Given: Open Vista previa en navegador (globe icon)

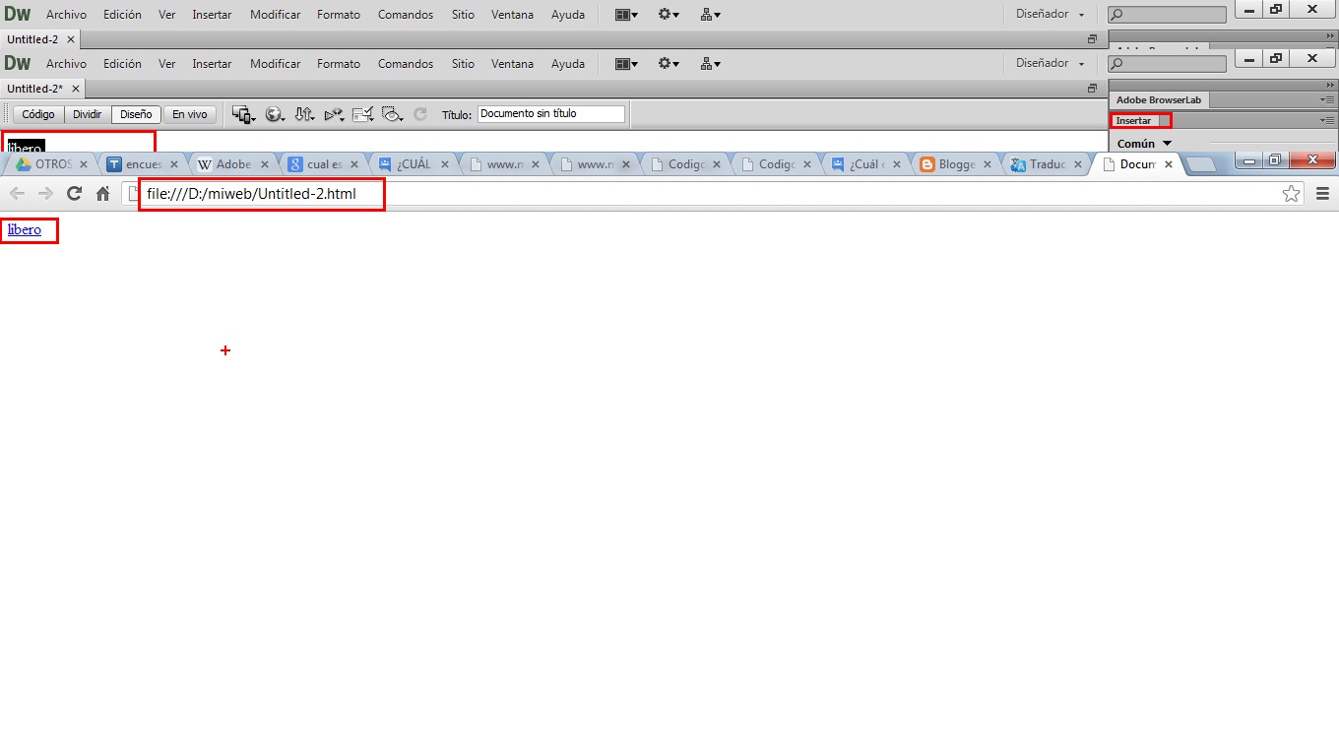Looking at the screenshot, I should (x=274, y=113).
